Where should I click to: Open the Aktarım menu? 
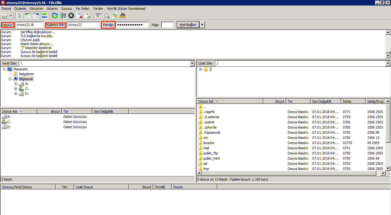tap(52, 9)
